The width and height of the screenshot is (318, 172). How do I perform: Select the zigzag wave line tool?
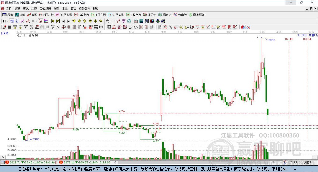tap(136, 27)
